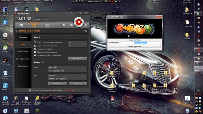Open the Активаторы folder

[187, 11]
